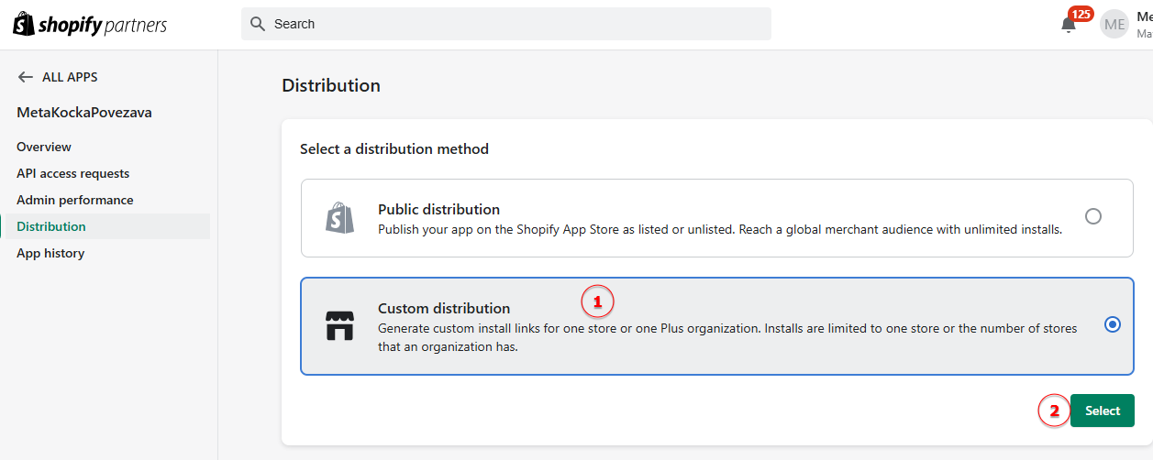The image size is (1153, 460).
Task: Select the Public distribution radio button
Action: click(1093, 217)
